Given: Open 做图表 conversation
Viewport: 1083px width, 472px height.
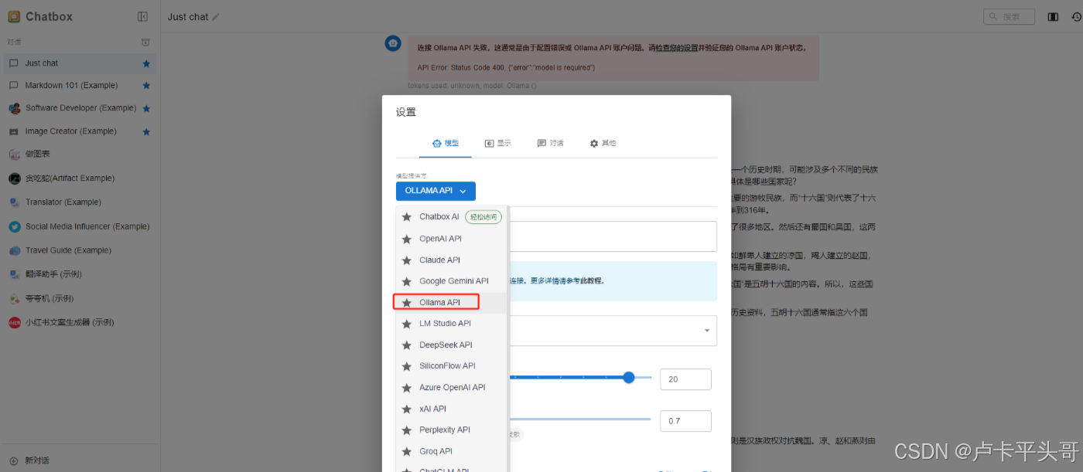Looking at the screenshot, I should pyautogui.click(x=80, y=155).
